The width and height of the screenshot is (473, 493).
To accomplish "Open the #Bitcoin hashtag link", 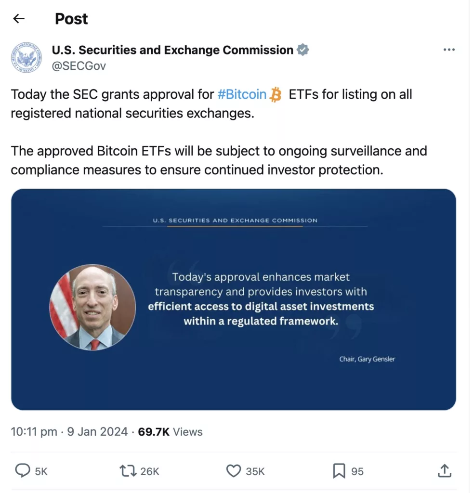I will coord(241,94).
